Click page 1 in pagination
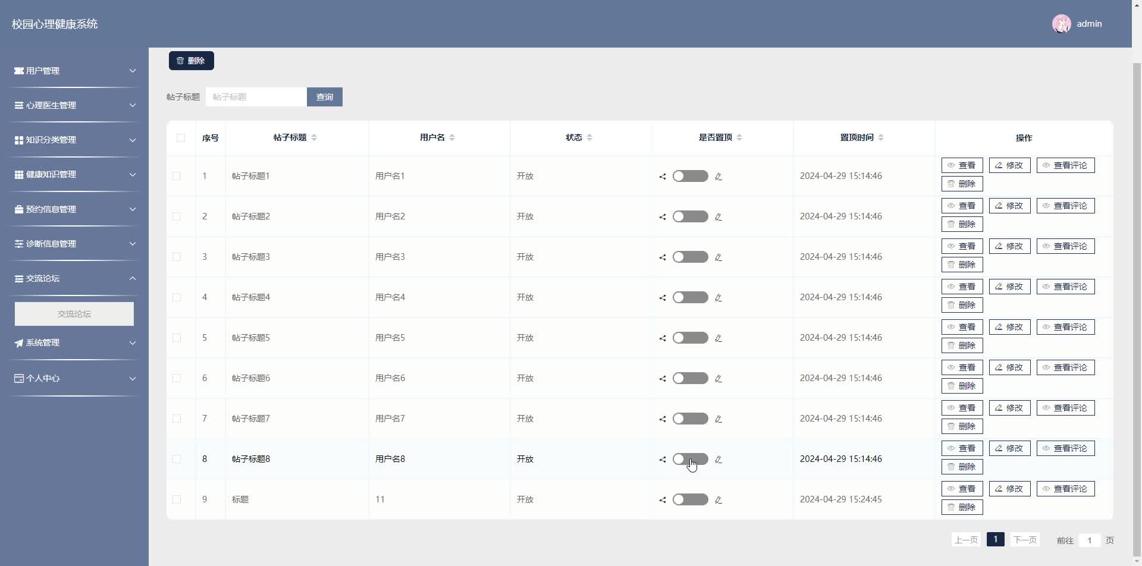This screenshot has height=566, width=1142. (x=996, y=539)
